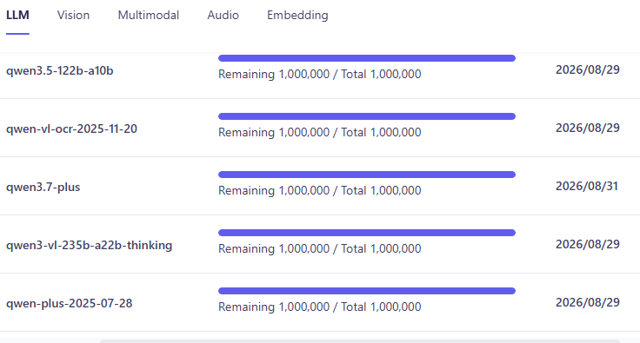Click the qwen-plus-2025-07-28 model name
This screenshot has width=640, height=343.
pyautogui.click(x=69, y=303)
